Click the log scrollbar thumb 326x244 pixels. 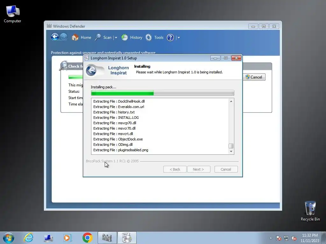tap(231, 146)
